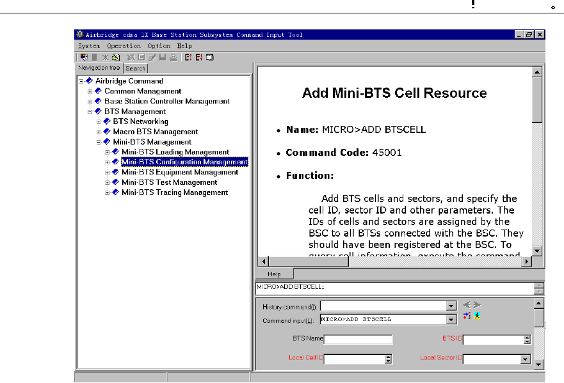564x383 pixels.
Task: Click the previous history command left arrow
Action: (x=467, y=305)
